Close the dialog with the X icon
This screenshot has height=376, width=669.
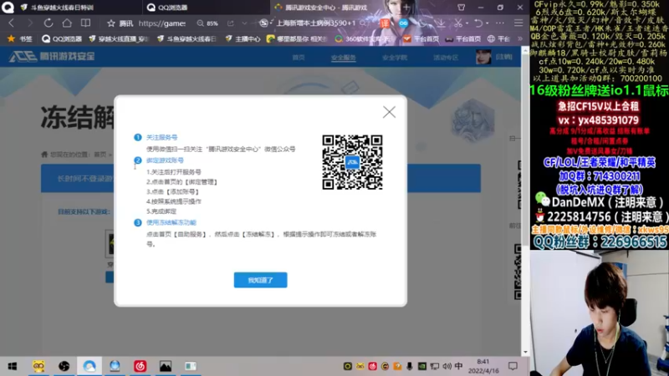coord(389,112)
